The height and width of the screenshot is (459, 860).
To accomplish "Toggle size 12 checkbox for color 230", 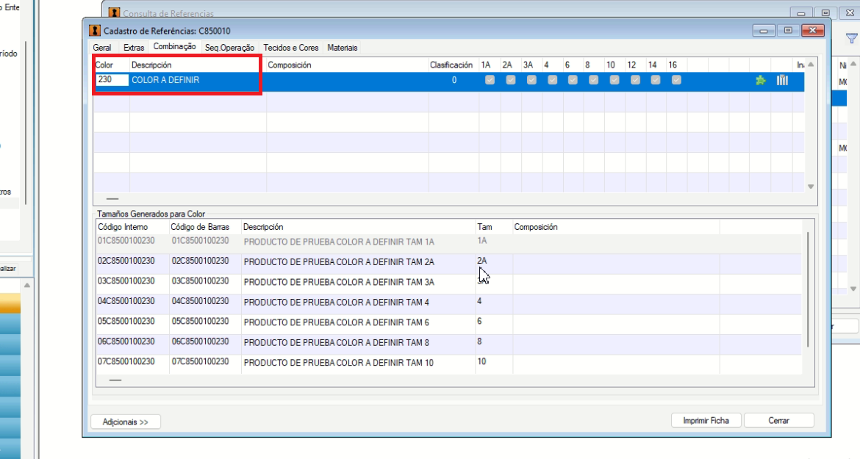I will [x=635, y=80].
